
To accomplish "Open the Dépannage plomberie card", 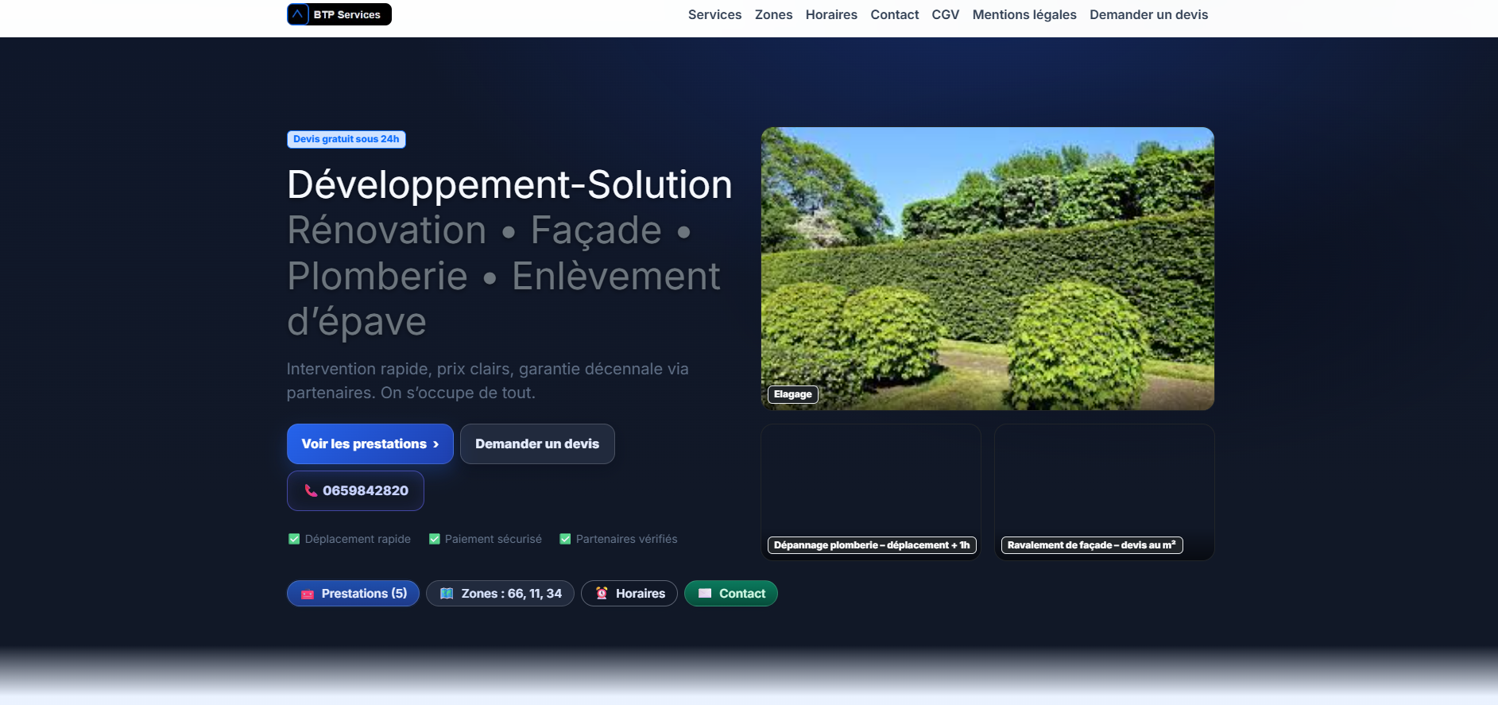I will tap(871, 492).
